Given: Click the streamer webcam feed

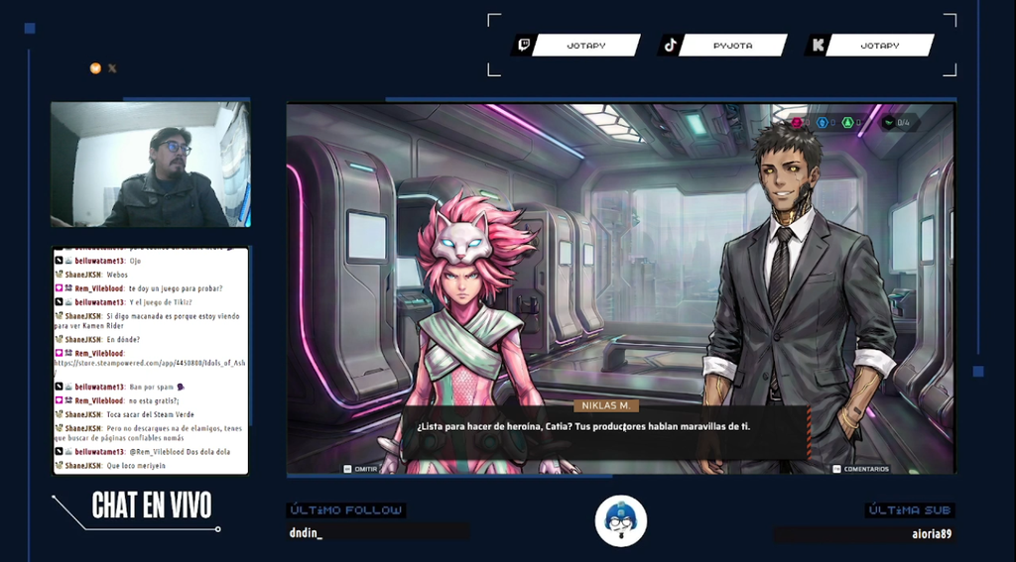Looking at the screenshot, I should (151, 165).
